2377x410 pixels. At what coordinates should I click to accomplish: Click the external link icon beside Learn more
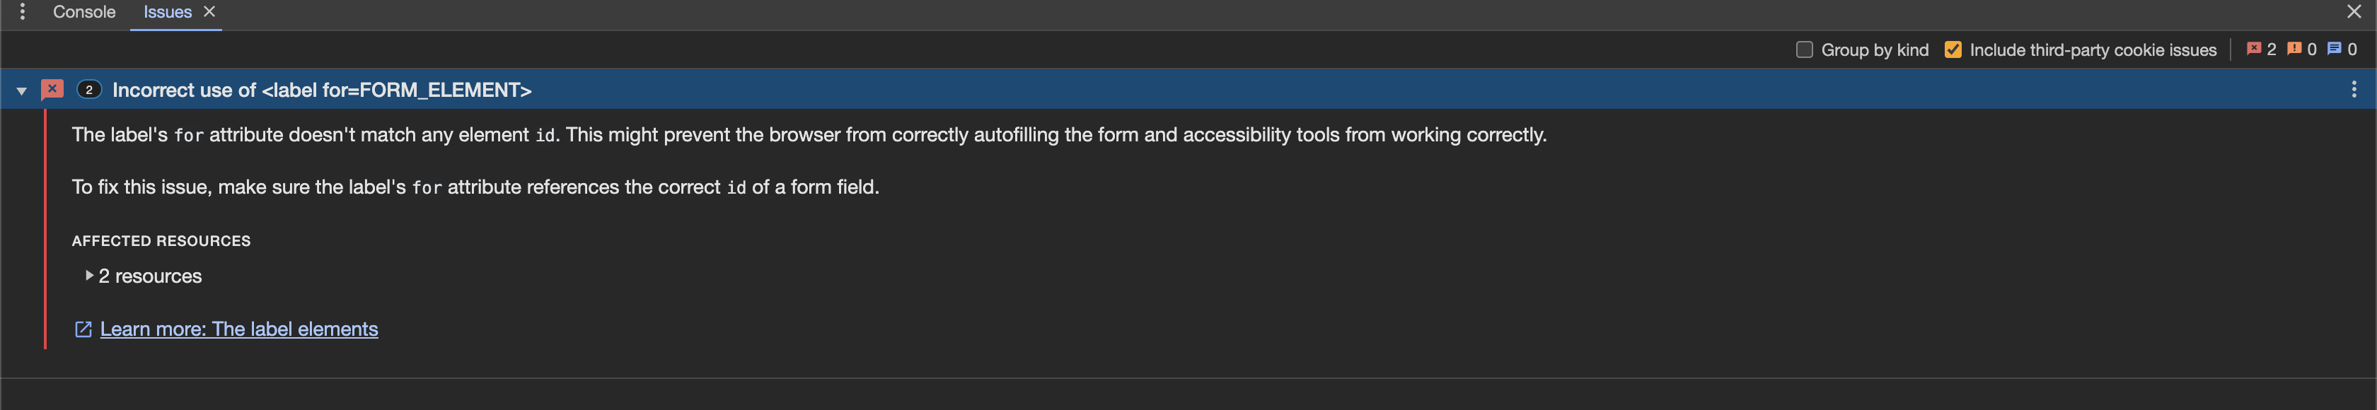(x=83, y=329)
